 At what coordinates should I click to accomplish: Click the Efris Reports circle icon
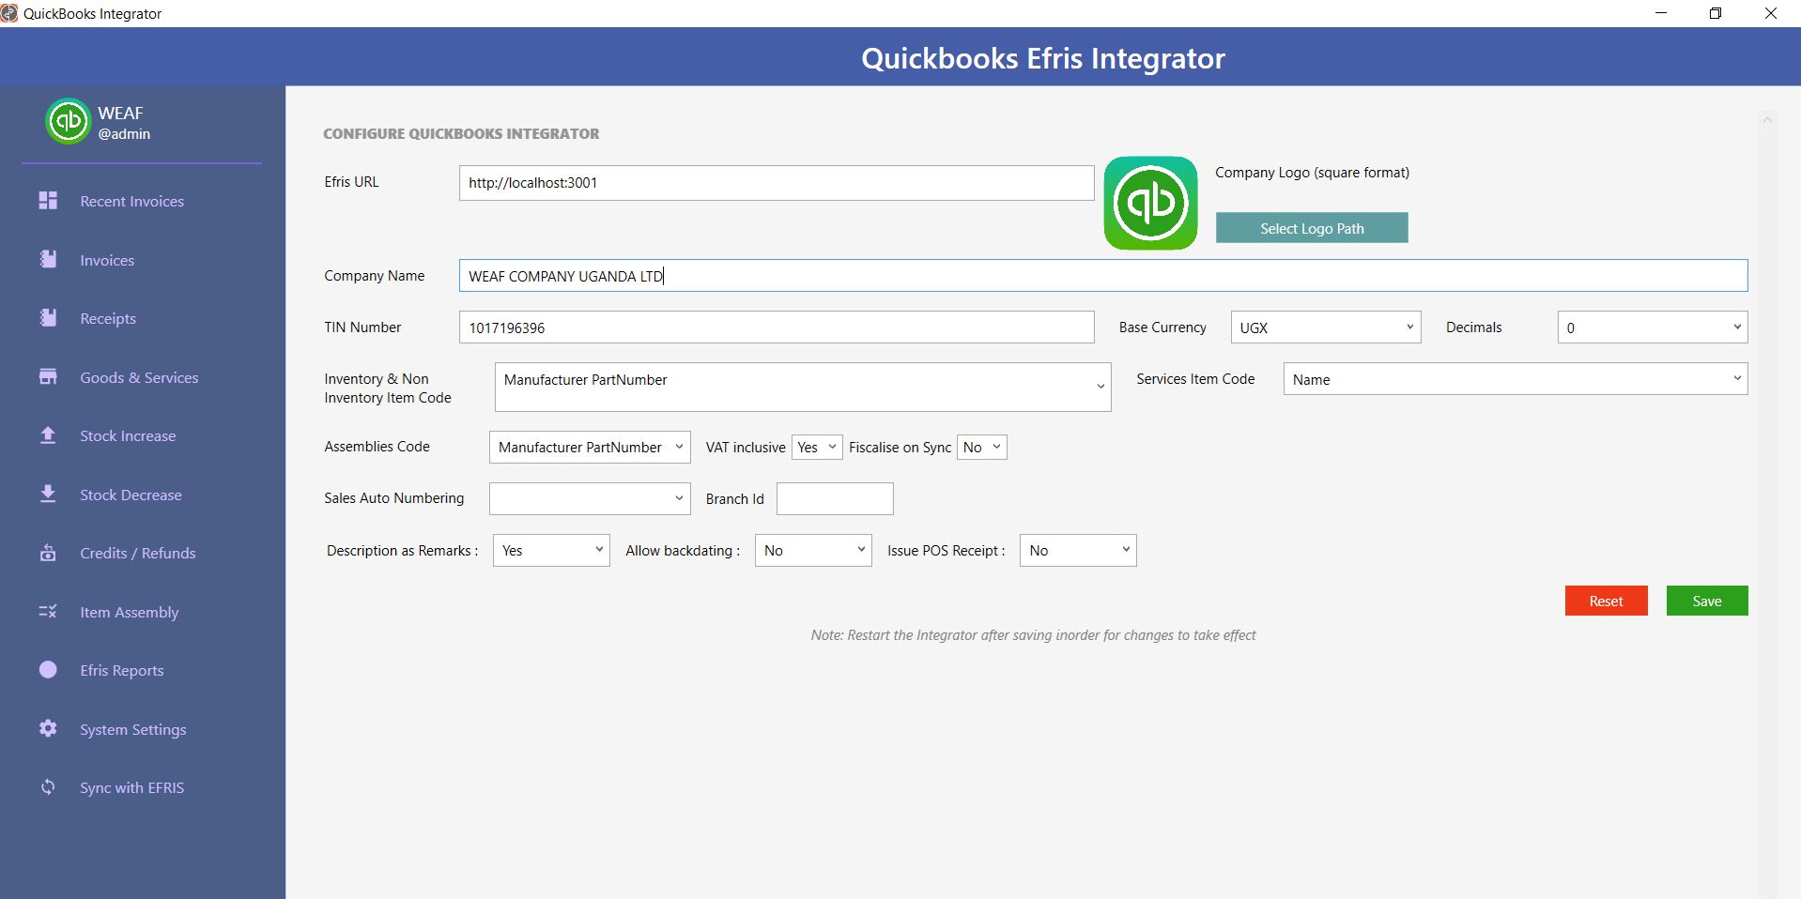pyautogui.click(x=48, y=670)
